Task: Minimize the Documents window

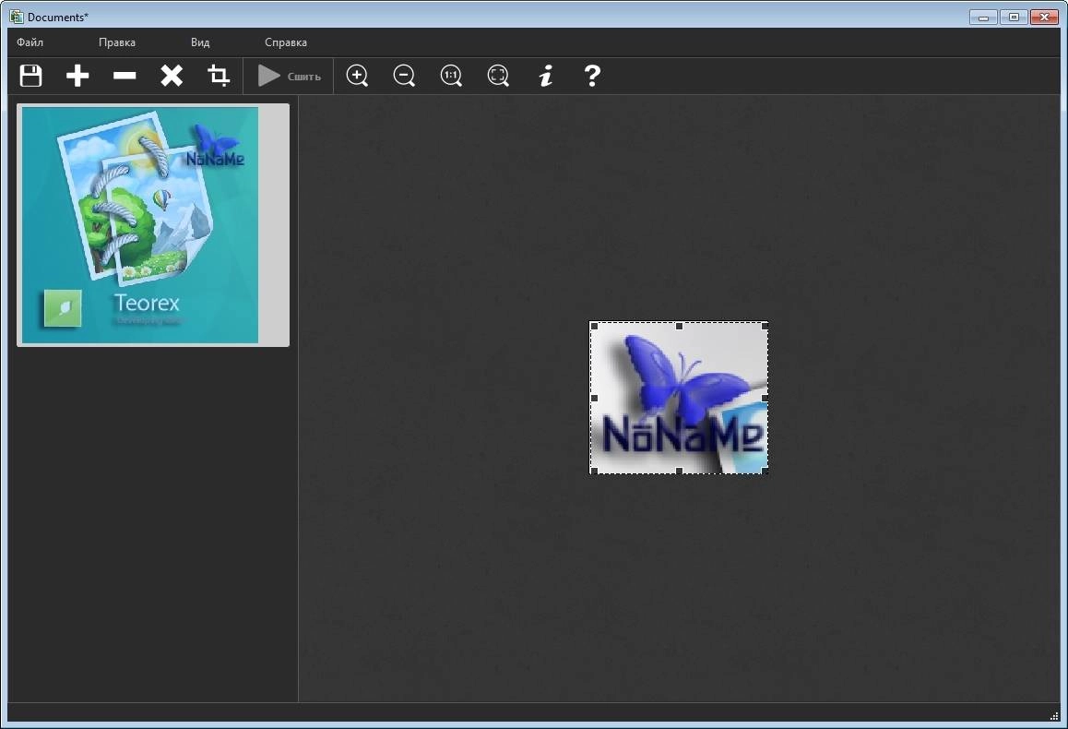Action: [x=983, y=17]
